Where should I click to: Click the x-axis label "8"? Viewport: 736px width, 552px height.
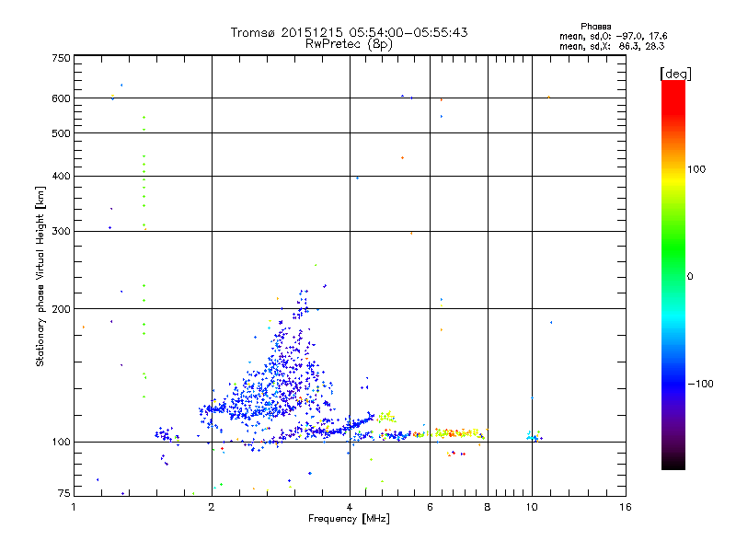pyautogui.click(x=488, y=507)
